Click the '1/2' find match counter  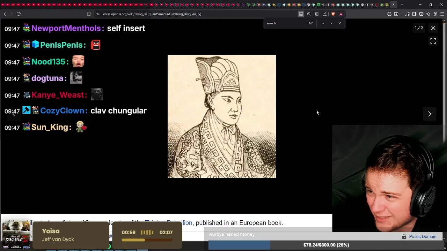(x=311, y=23)
